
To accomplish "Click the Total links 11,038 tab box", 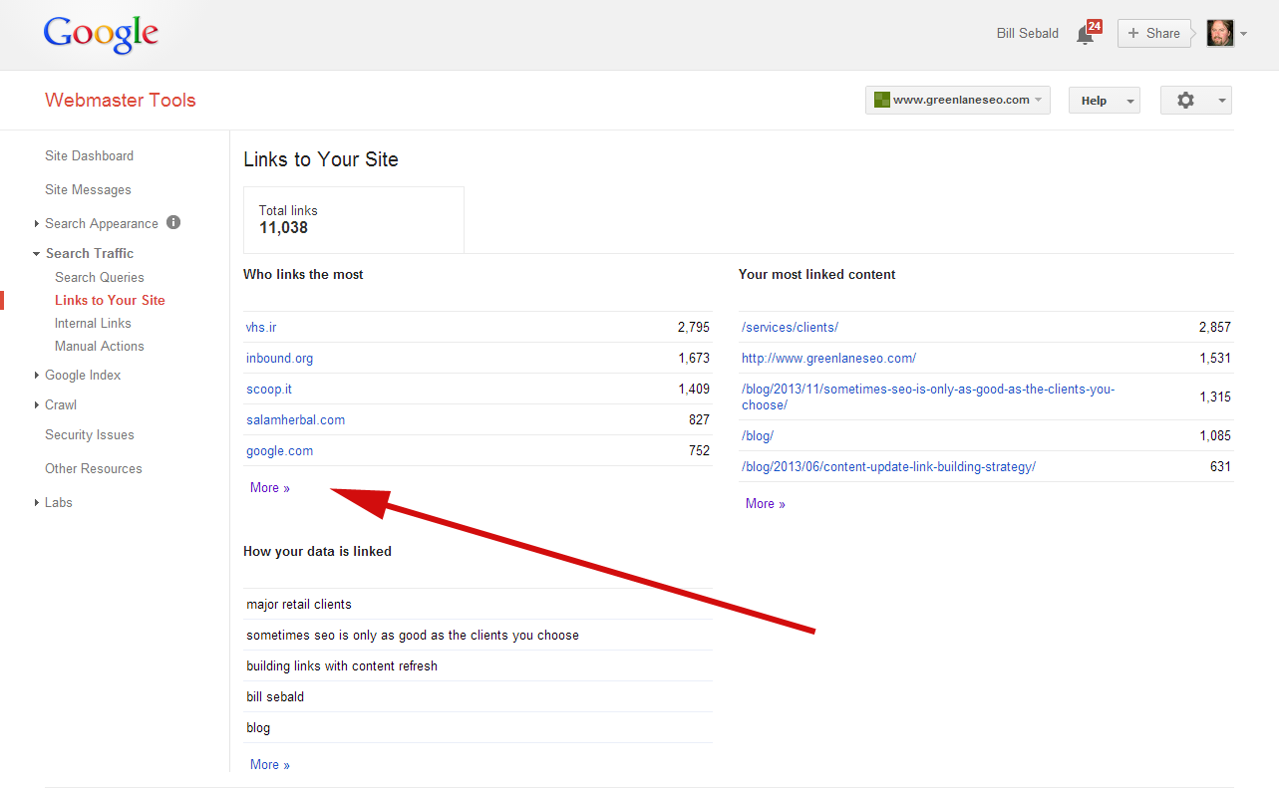I will (x=354, y=219).
